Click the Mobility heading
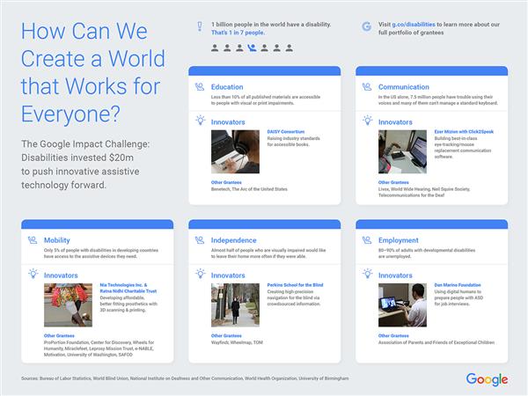Viewport: 528px width, 396px height. tap(57, 240)
